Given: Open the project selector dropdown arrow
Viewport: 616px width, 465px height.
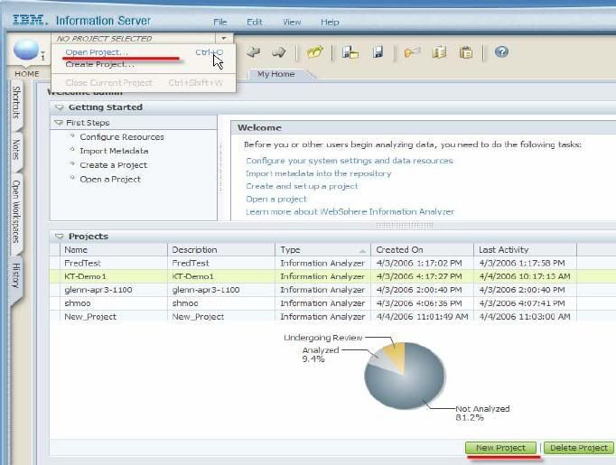Looking at the screenshot, I should pos(223,38).
